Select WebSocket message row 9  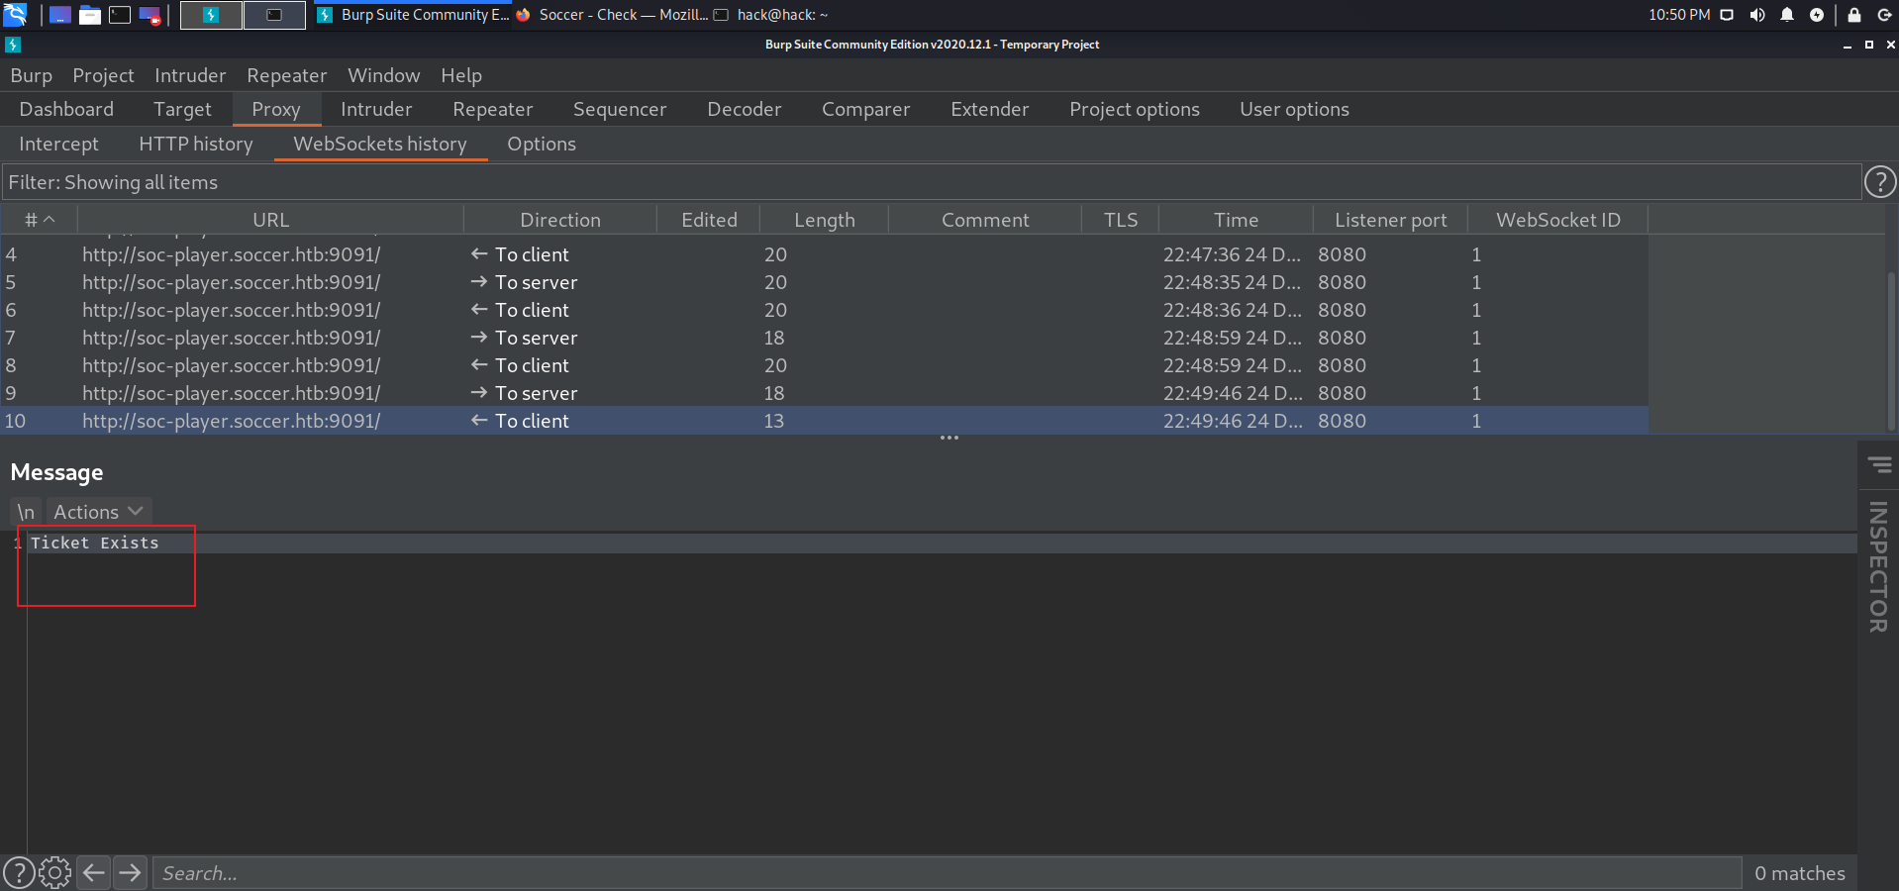(825, 393)
